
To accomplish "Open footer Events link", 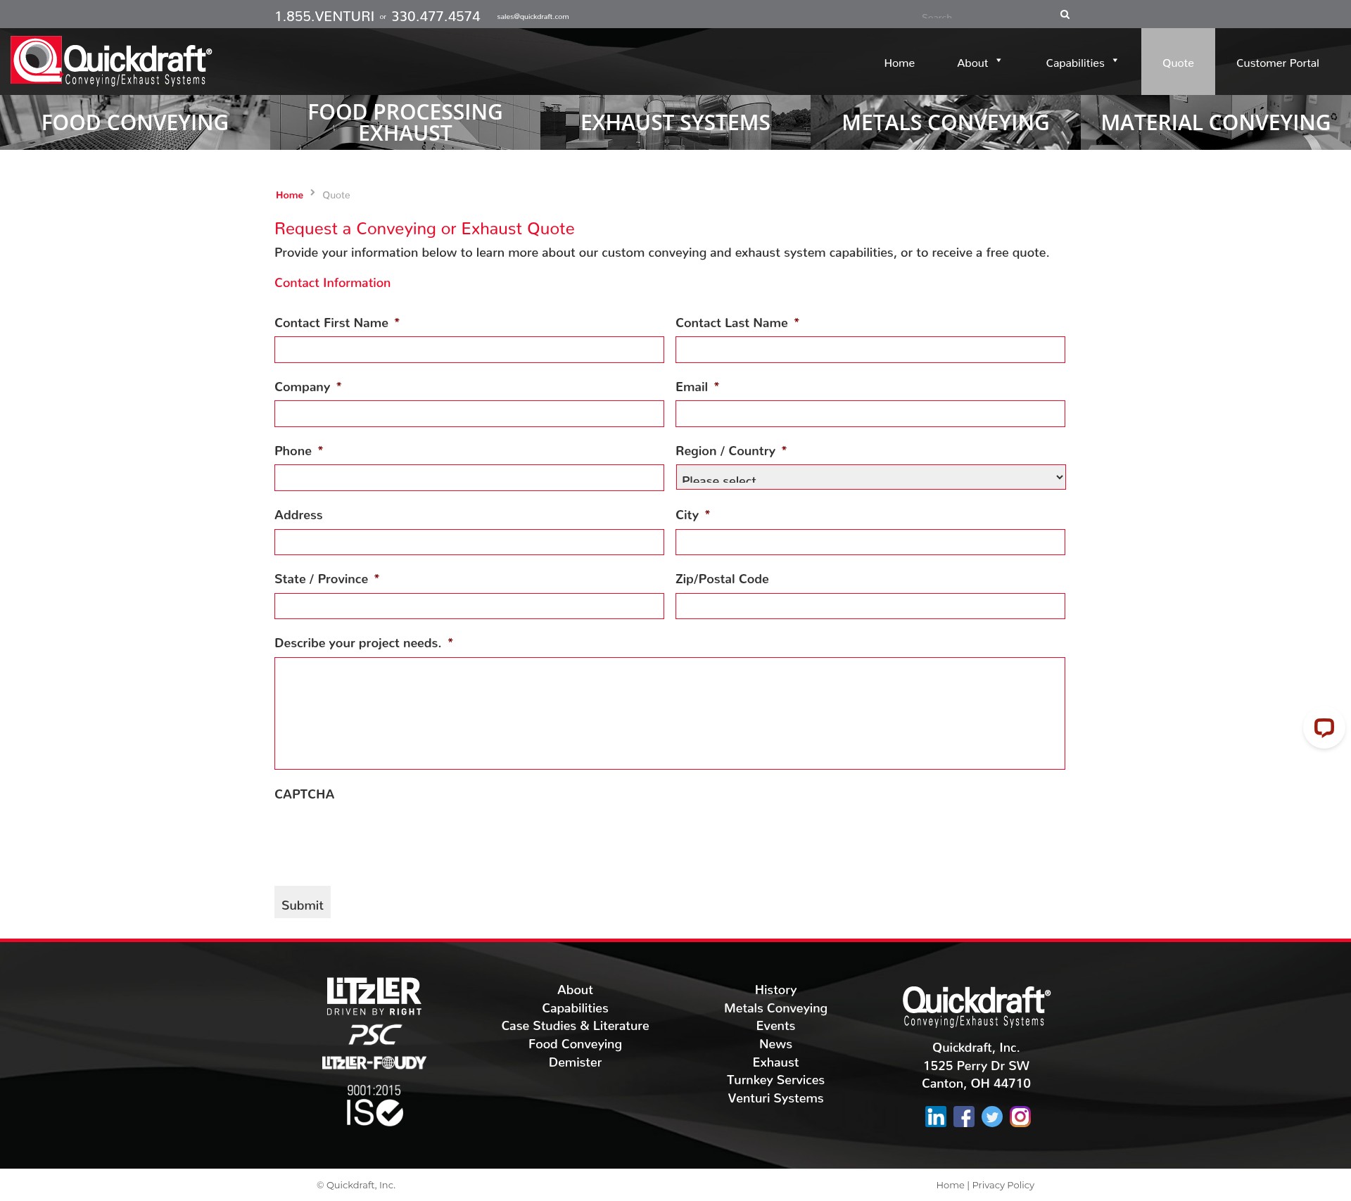I will [775, 1026].
